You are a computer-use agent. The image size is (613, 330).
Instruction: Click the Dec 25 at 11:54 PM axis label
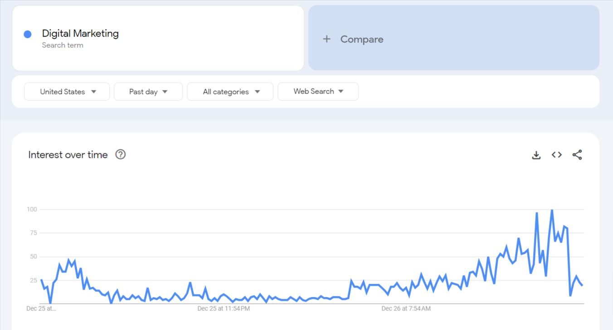224,309
